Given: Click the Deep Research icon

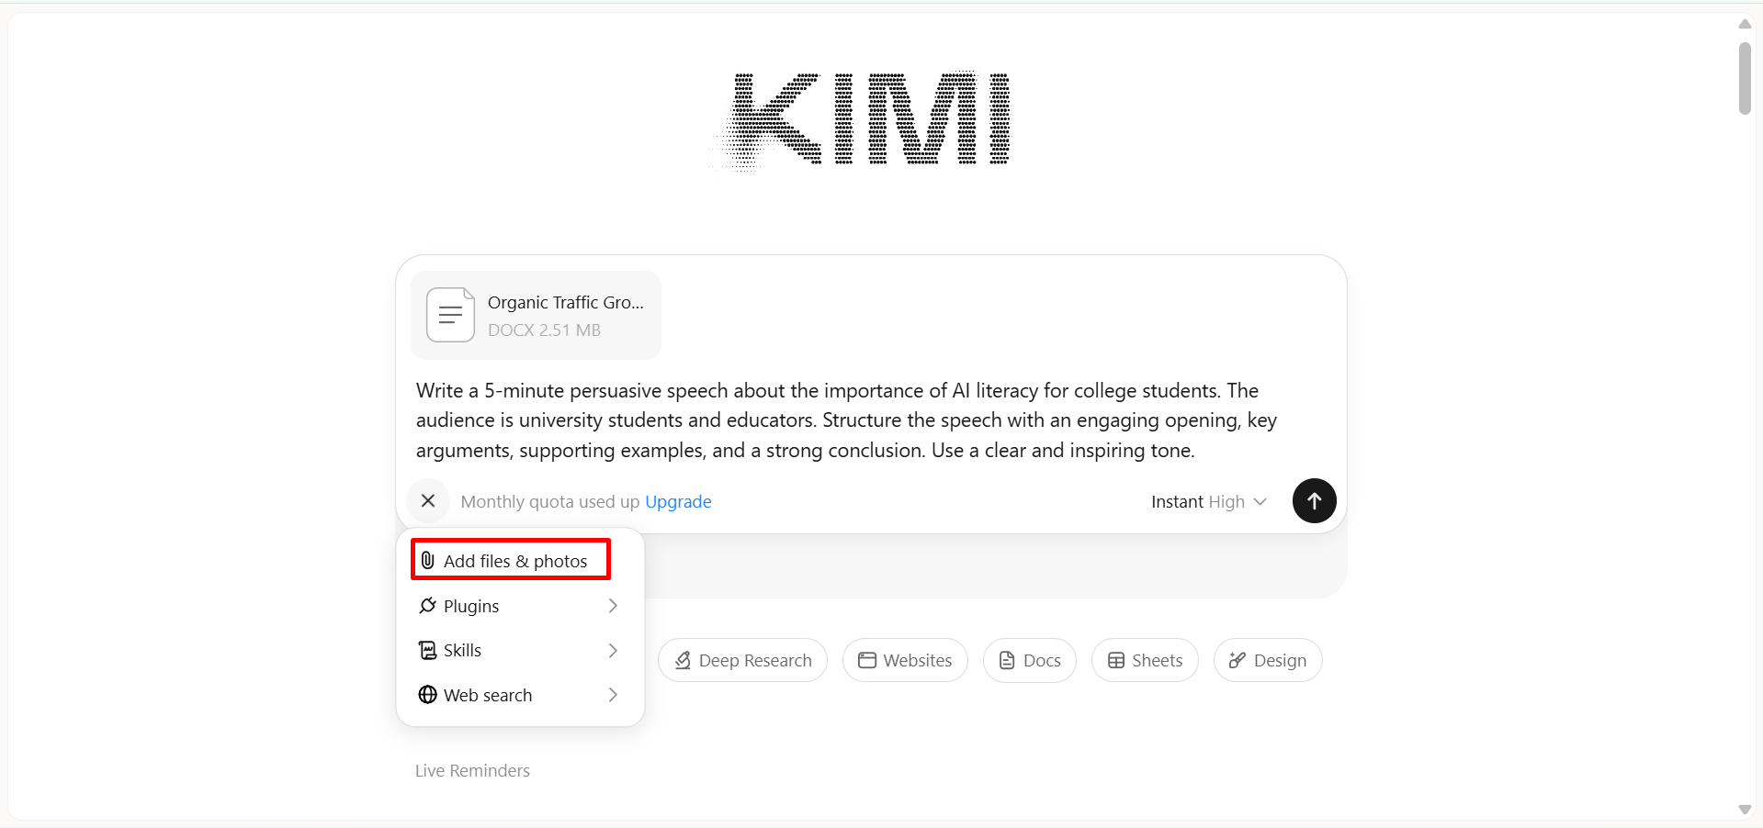Looking at the screenshot, I should click(x=684, y=661).
